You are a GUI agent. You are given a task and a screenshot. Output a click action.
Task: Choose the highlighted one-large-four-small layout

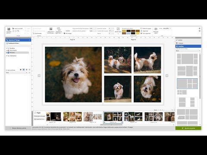click(x=187, y=84)
